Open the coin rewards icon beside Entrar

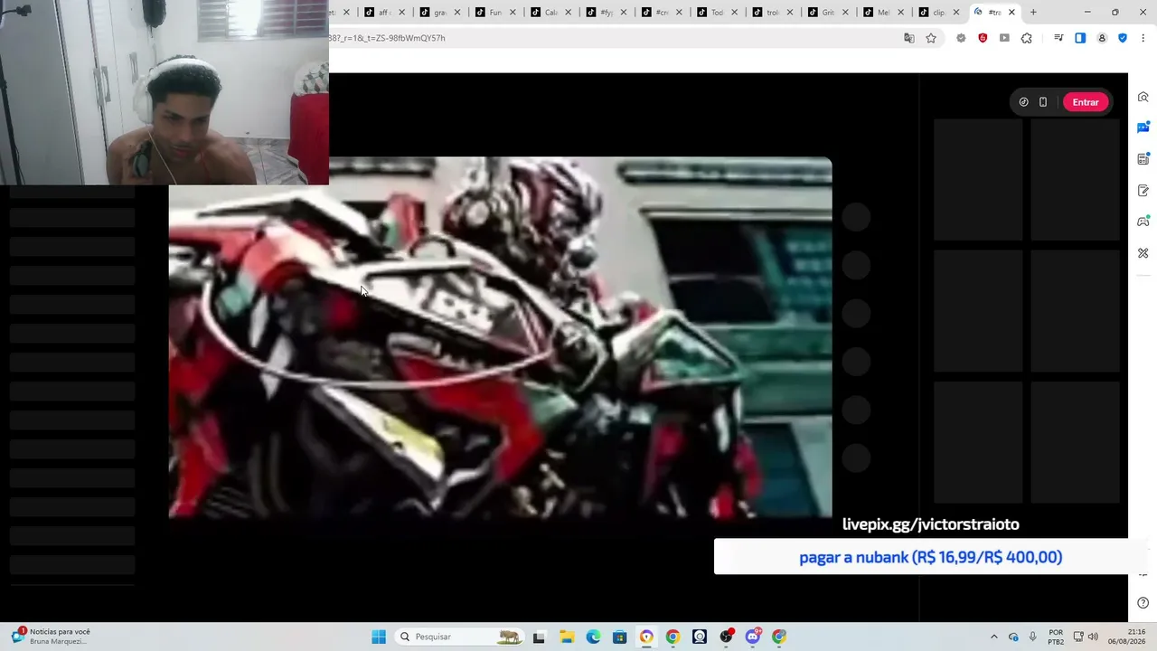1023,102
